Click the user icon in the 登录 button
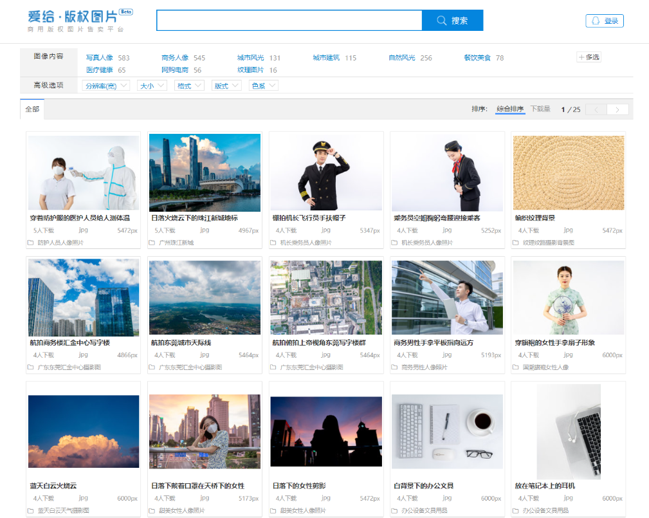 tap(595, 21)
